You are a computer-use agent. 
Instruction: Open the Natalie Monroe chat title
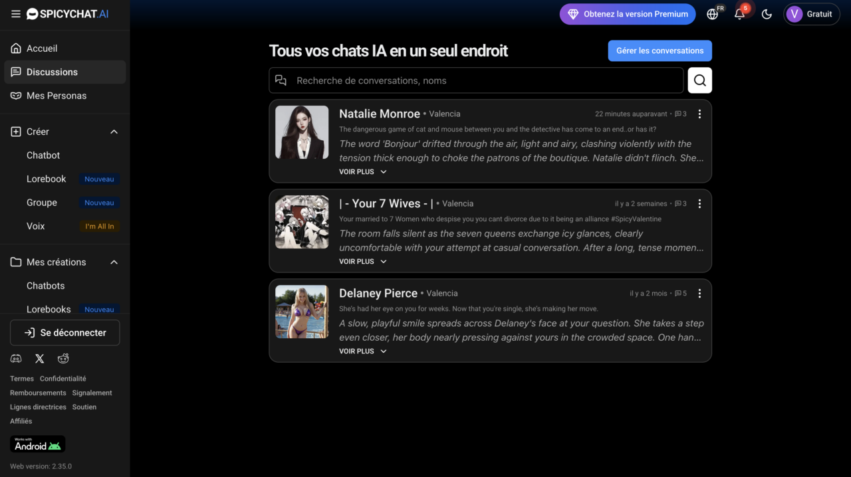pos(380,114)
